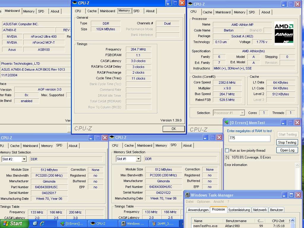304x228 pixels.
Task: Click the ASUS A7N8X-E Deluxe ACPI BIOS text
Action: click(33, 69)
